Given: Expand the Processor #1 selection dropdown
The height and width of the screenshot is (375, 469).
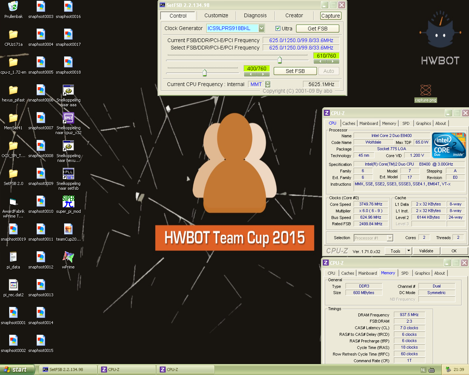Looking at the screenshot, I should click(390, 238).
